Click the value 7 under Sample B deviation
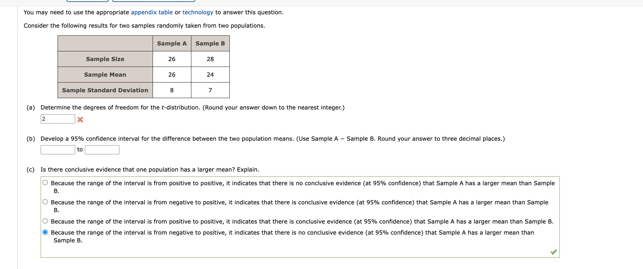The height and width of the screenshot is (269, 643). pyautogui.click(x=210, y=90)
